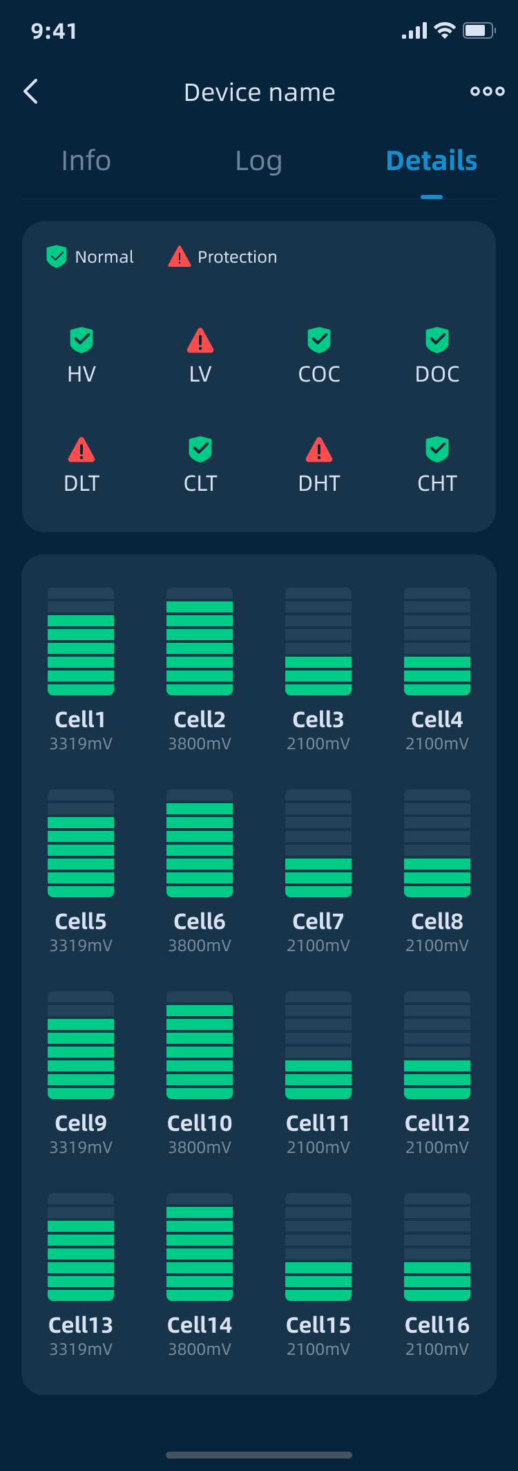Select the Details tab
Image resolution: width=518 pixels, height=1471 pixels.
(x=432, y=161)
